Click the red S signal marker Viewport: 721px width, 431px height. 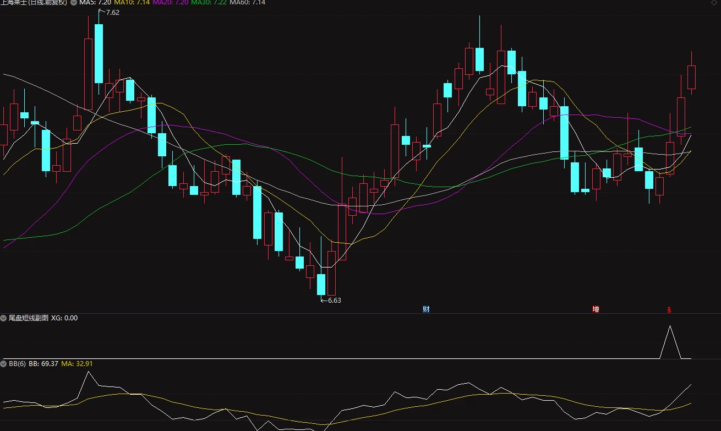tap(669, 309)
